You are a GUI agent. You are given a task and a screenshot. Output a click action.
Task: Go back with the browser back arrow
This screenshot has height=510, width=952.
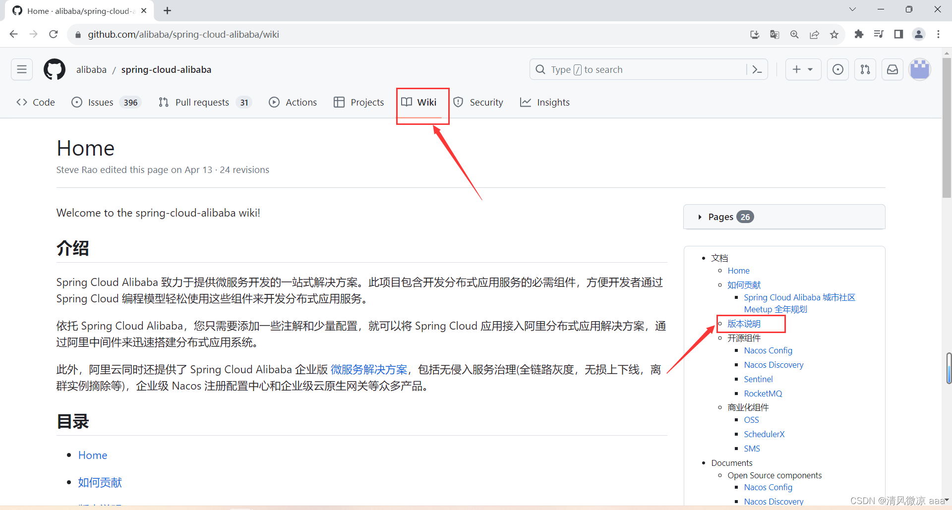pyautogui.click(x=14, y=34)
